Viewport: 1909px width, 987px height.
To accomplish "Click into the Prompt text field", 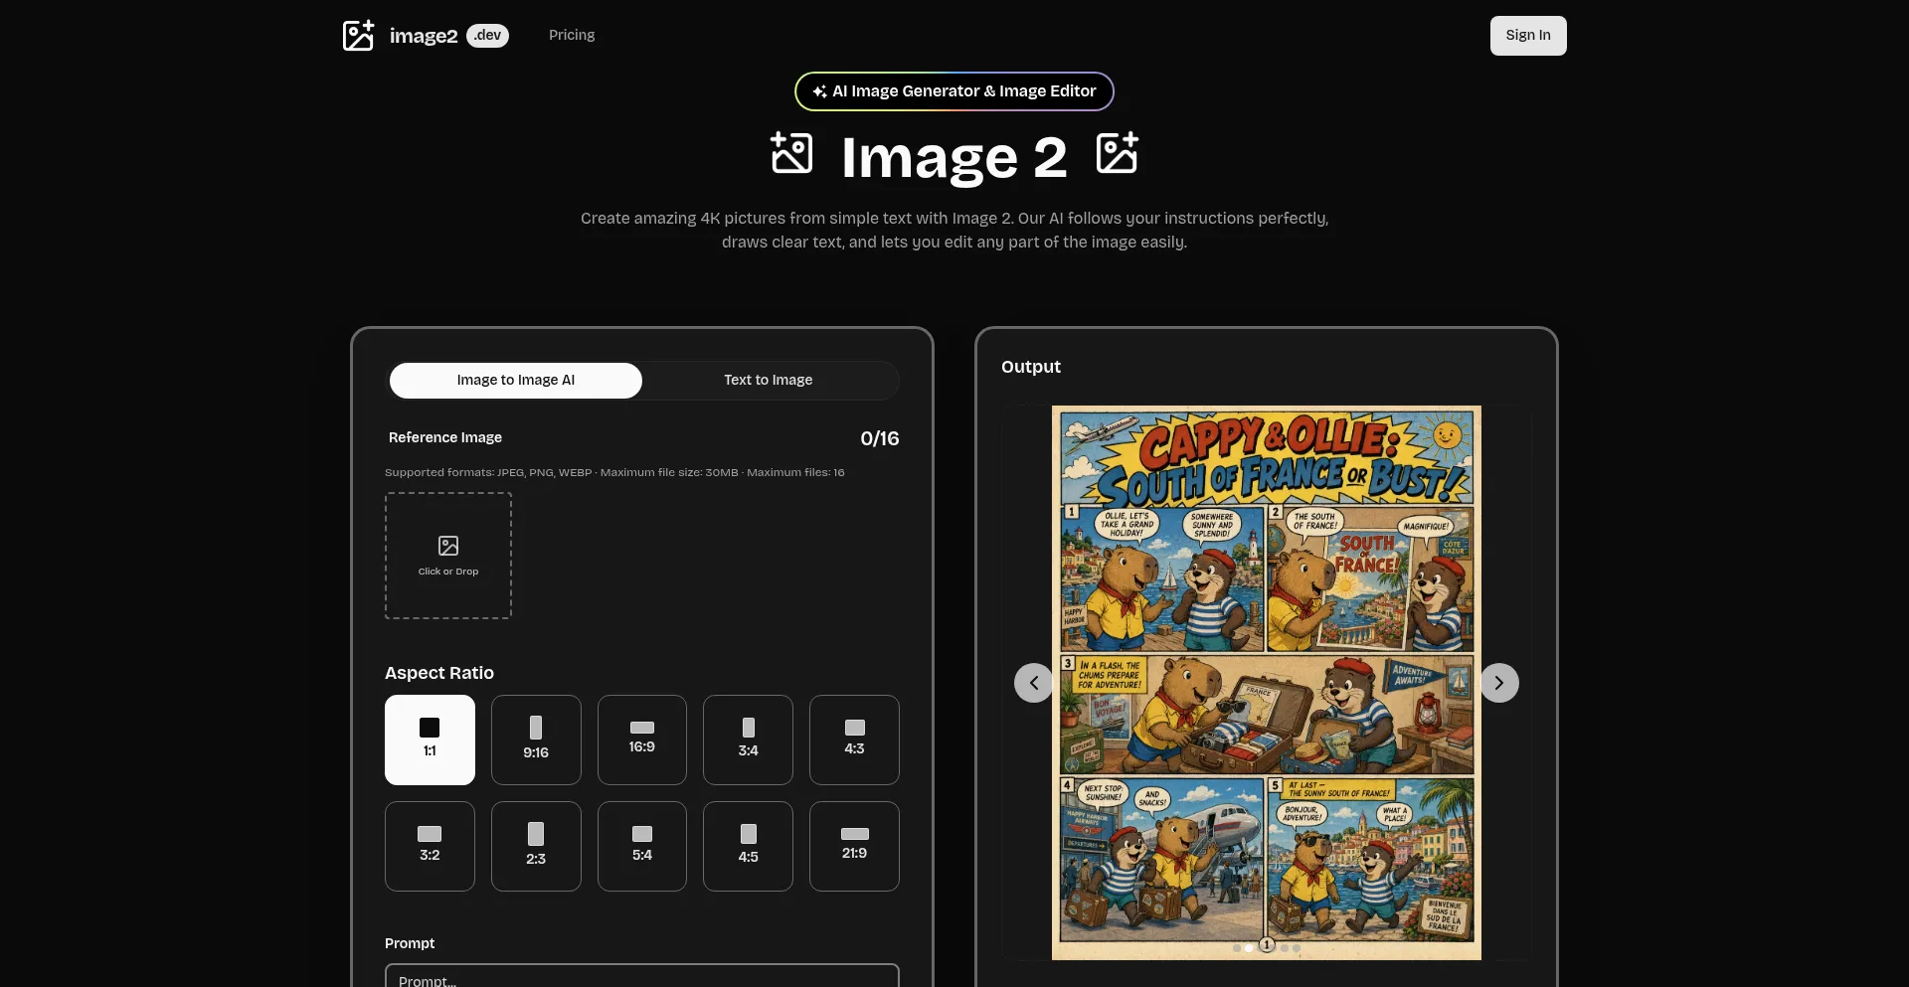I will (642, 975).
